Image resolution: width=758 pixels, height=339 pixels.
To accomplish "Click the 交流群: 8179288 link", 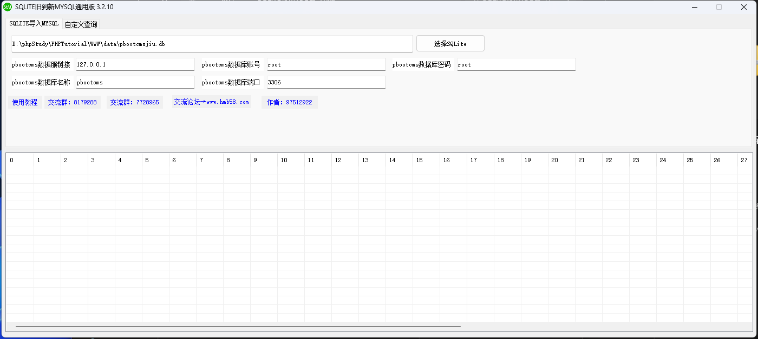I will tap(73, 102).
